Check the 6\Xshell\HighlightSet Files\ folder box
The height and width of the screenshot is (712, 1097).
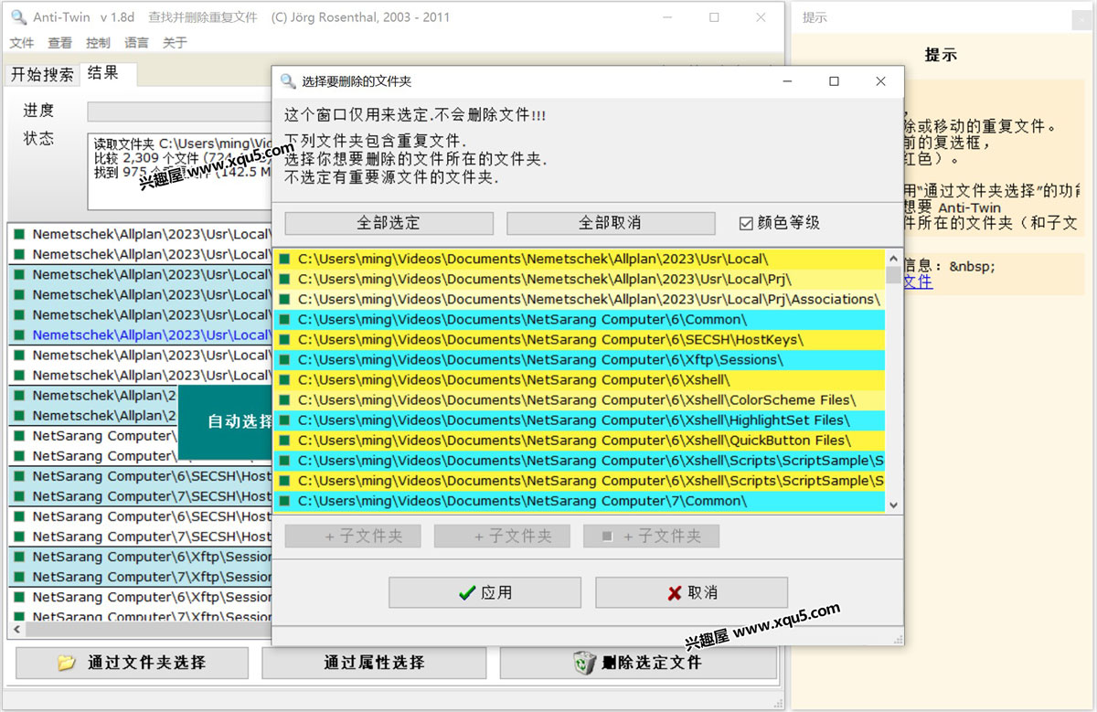tap(284, 420)
